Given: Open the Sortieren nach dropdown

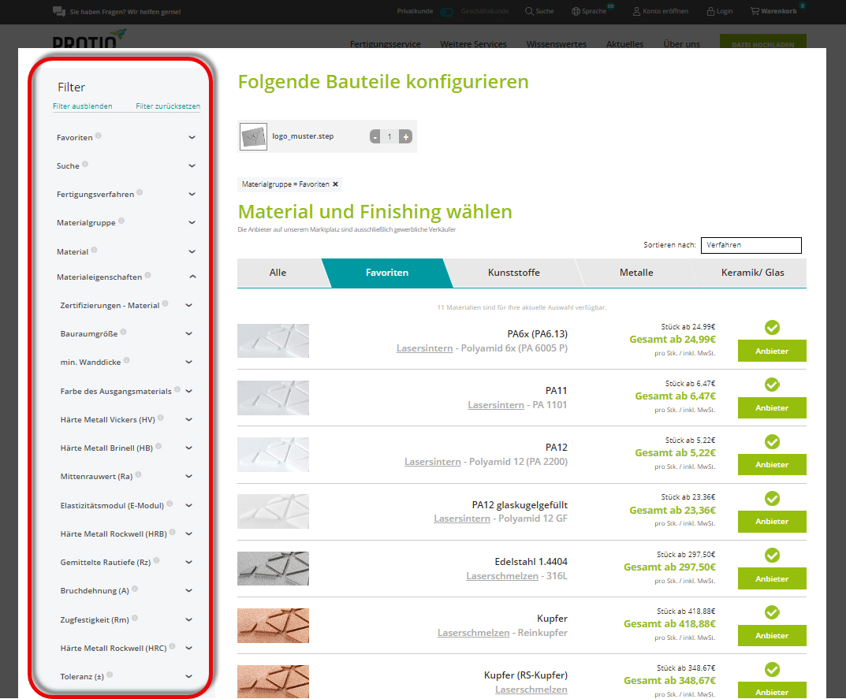Looking at the screenshot, I should pos(751,245).
